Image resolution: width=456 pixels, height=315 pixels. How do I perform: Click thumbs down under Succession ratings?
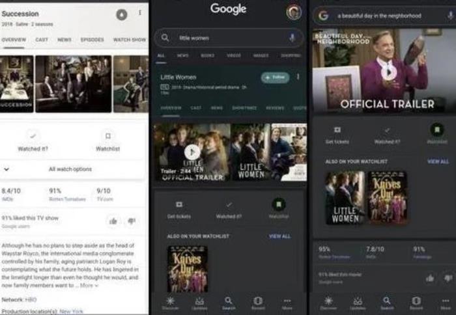tap(132, 221)
